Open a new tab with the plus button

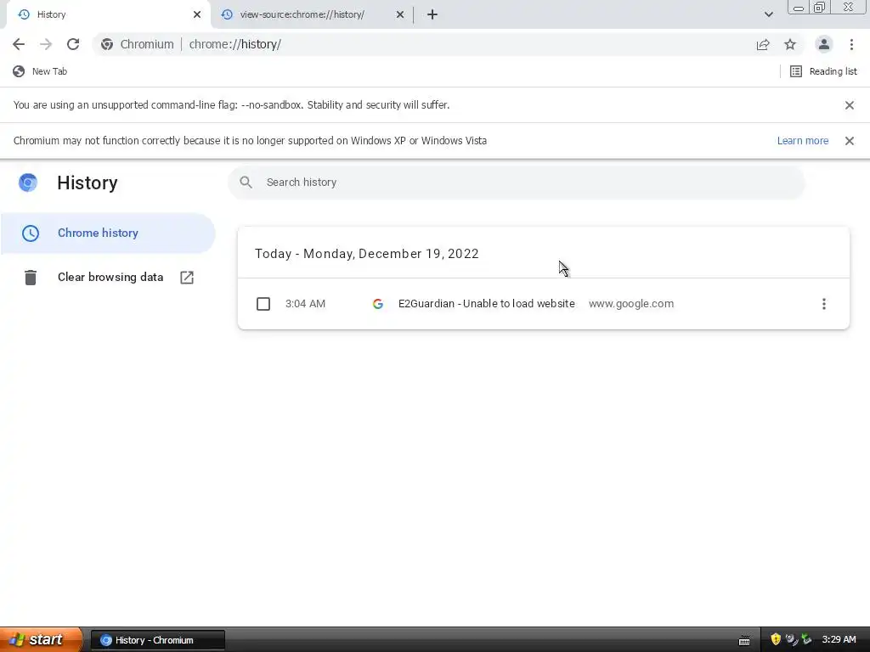pyautogui.click(x=432, y=14)
